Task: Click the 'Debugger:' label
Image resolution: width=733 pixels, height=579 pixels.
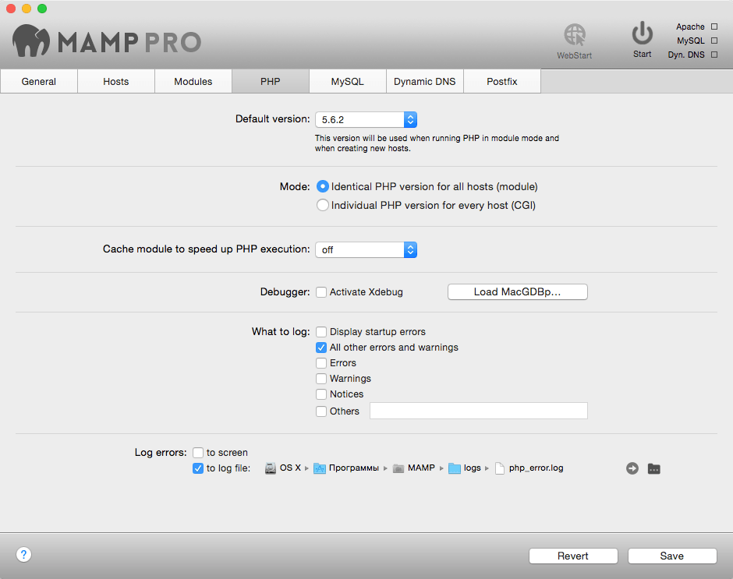Action: pos(285,292)
